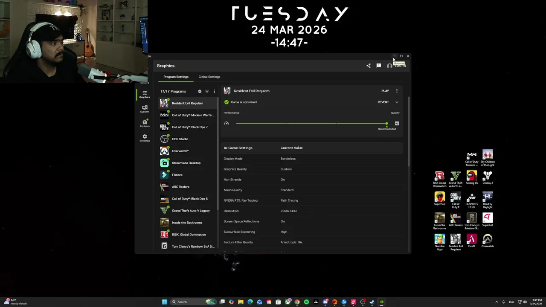Viewport: 546px width, 307px height.
Task: Click the LOG IN account button
Action: [396, 66]
